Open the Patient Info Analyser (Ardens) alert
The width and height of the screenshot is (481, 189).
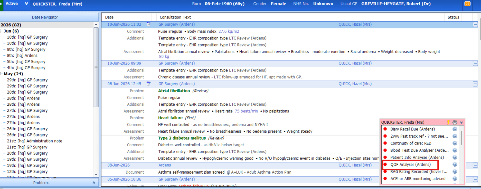[417, 157]
